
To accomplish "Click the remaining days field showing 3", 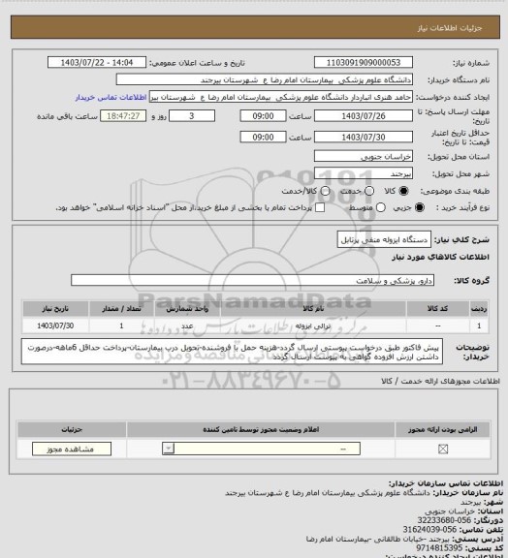I will pyautogui.click(x=192, y=116).
